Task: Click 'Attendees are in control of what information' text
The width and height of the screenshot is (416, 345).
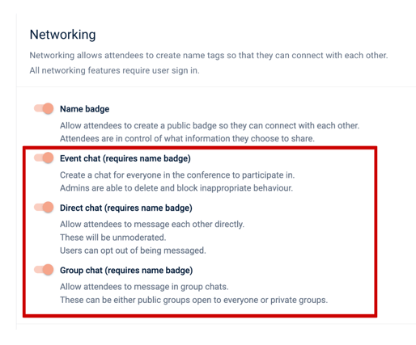Action: [x=187, y=139]
